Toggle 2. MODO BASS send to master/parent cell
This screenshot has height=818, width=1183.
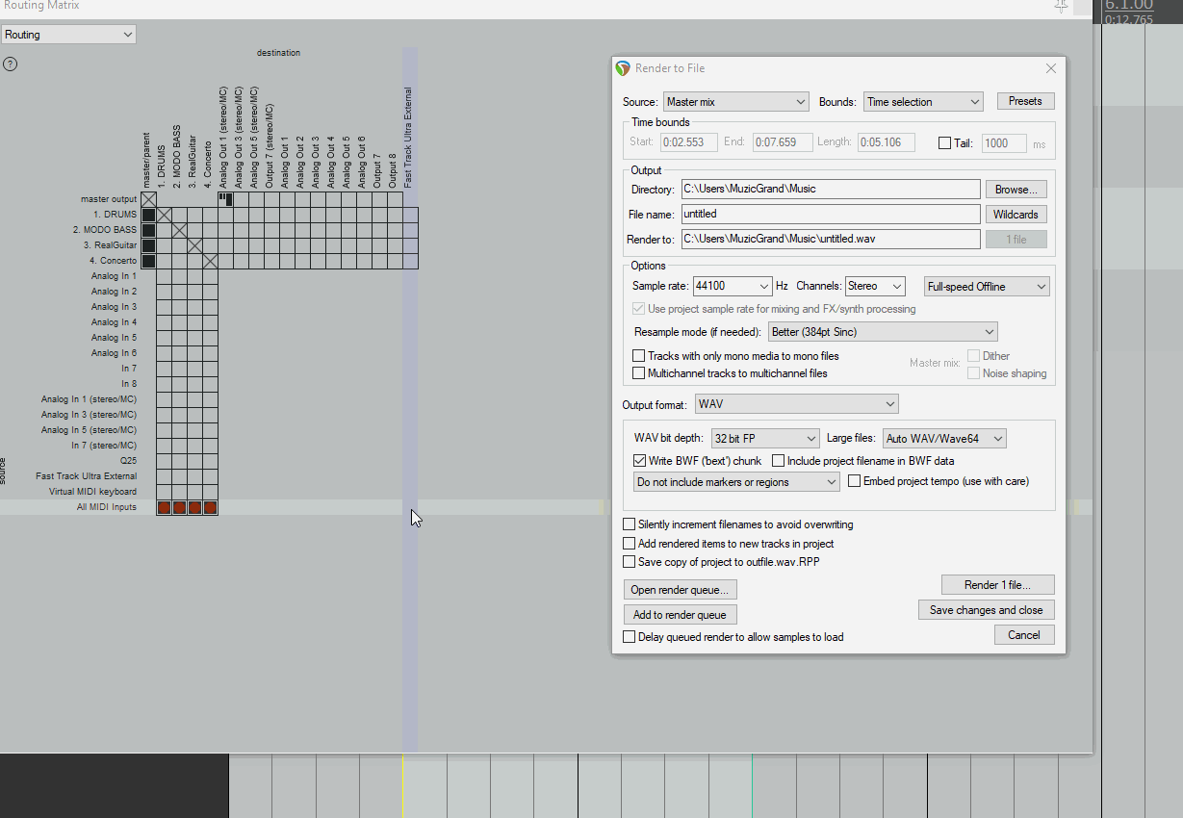click(148, 230)
